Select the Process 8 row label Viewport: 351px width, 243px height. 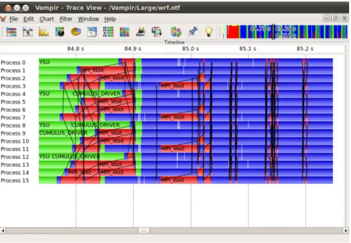(x=13, y=126)
